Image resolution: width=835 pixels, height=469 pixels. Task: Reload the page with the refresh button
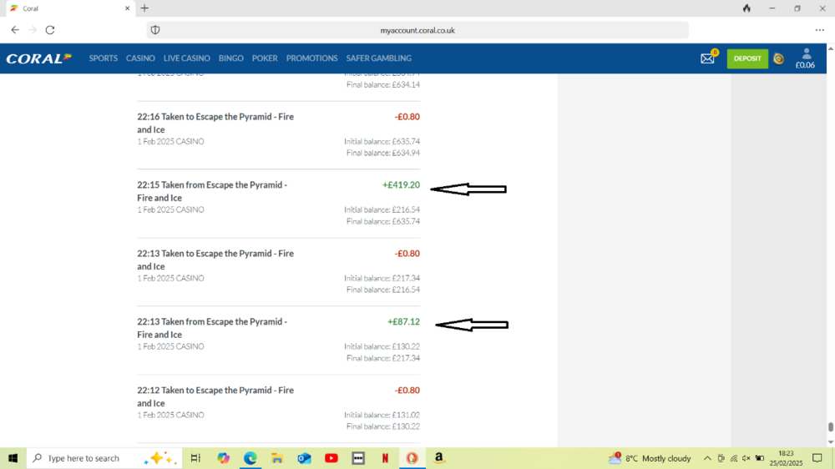click(50, 30)
